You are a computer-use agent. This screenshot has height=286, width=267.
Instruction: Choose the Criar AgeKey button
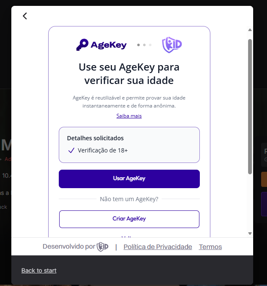pyautogui.click(x=129, y=219)
